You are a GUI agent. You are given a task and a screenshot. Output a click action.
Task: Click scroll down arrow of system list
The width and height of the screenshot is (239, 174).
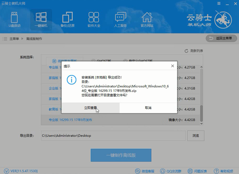pyautogui.click(x=201, y=124)
